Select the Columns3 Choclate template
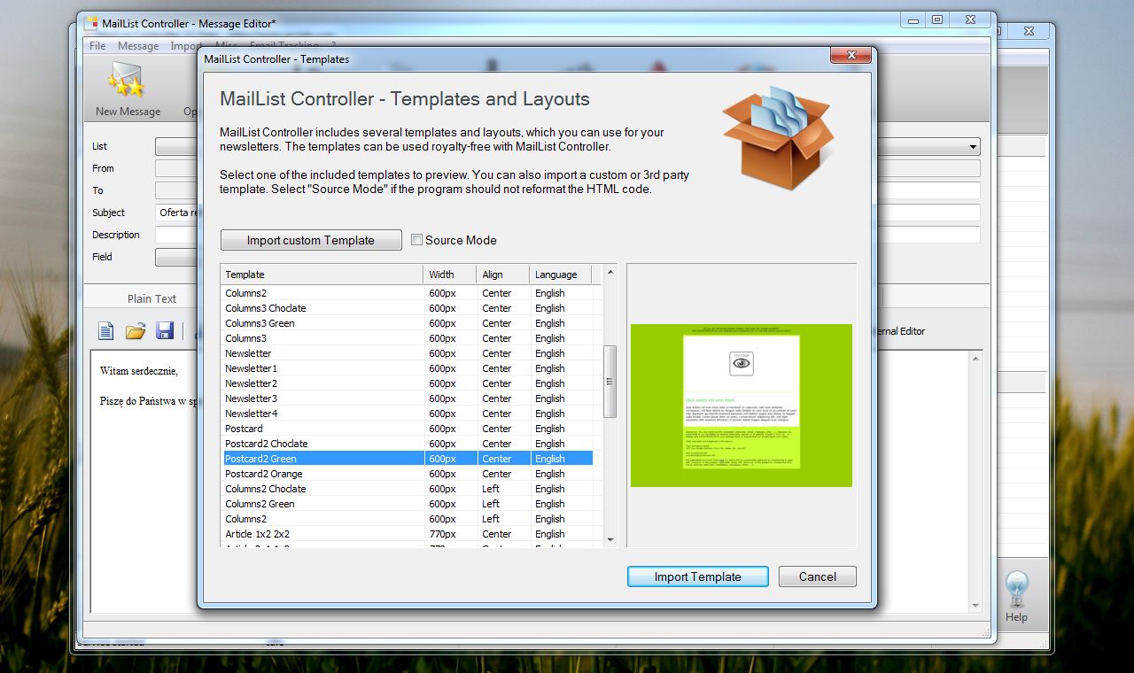Viewport: 1134px width, 673px height. [x=407, y=308]
